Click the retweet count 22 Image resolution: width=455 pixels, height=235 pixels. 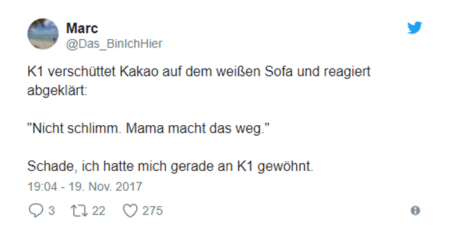(99, 211)
